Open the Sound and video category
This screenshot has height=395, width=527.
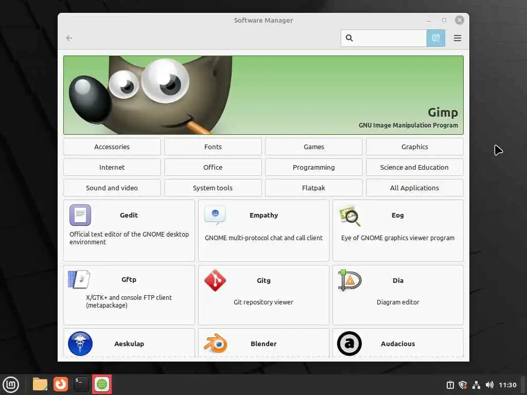pos(112,188)
